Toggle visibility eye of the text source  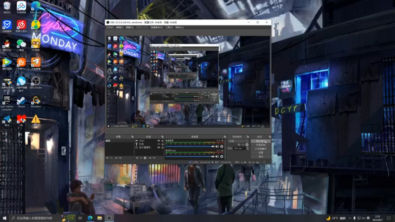[x=158, y=144]
